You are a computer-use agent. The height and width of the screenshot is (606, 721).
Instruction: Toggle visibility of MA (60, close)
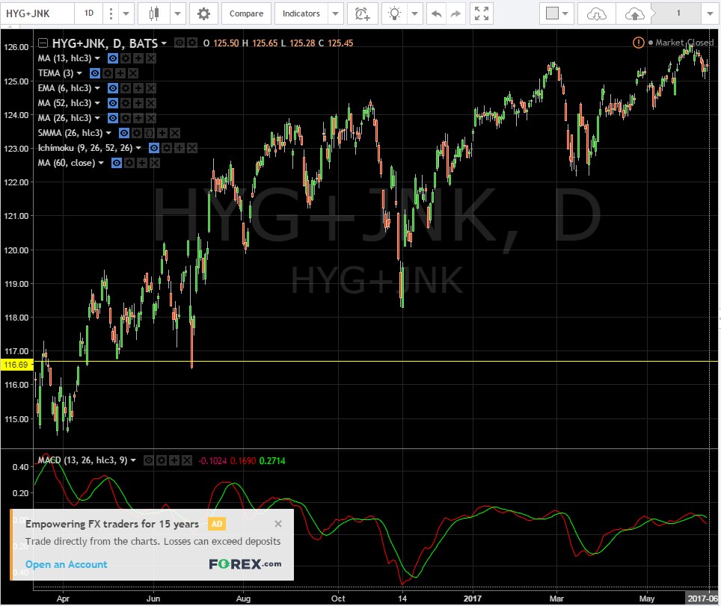(x=117, y=163)
